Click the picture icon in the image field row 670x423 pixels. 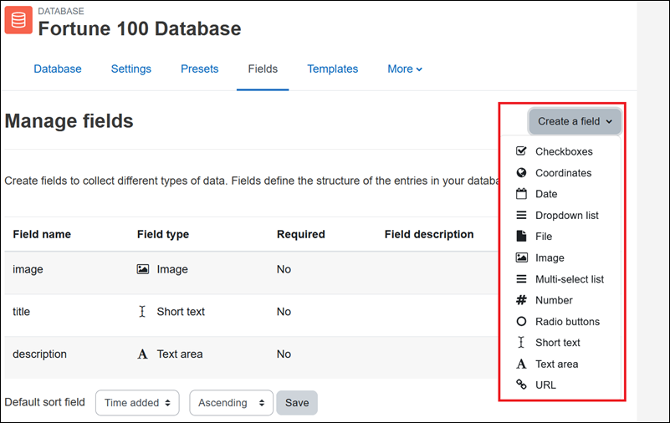pos(143,269)
